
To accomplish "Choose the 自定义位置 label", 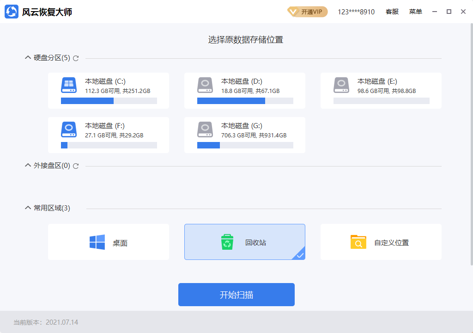I will (x=392, y=243).
